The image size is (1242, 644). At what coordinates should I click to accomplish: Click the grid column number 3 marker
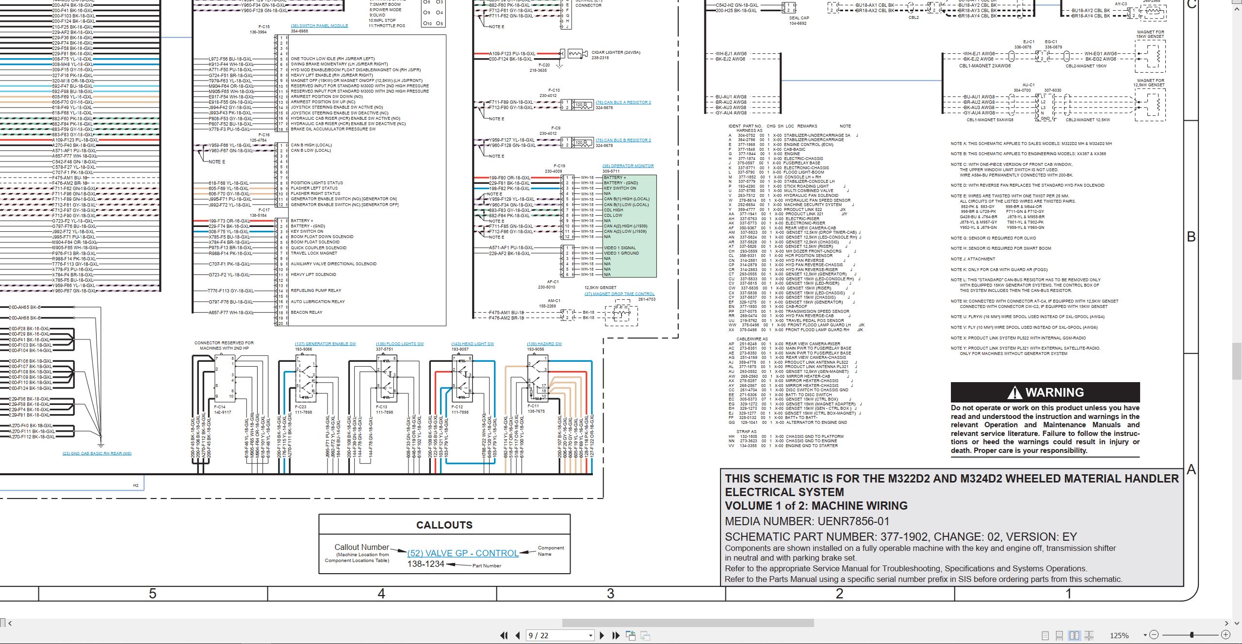pyautogui.click(x=610, y=594)
